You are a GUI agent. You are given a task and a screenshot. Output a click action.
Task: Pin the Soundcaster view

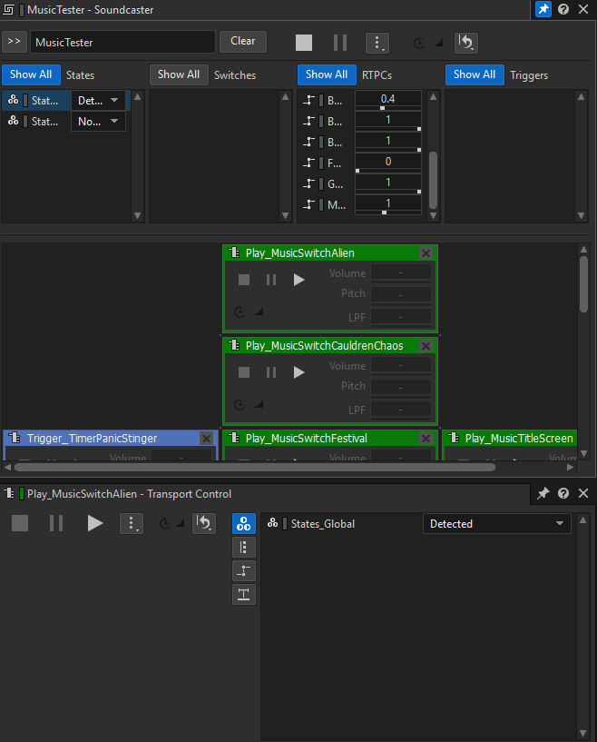pos(543,9)
